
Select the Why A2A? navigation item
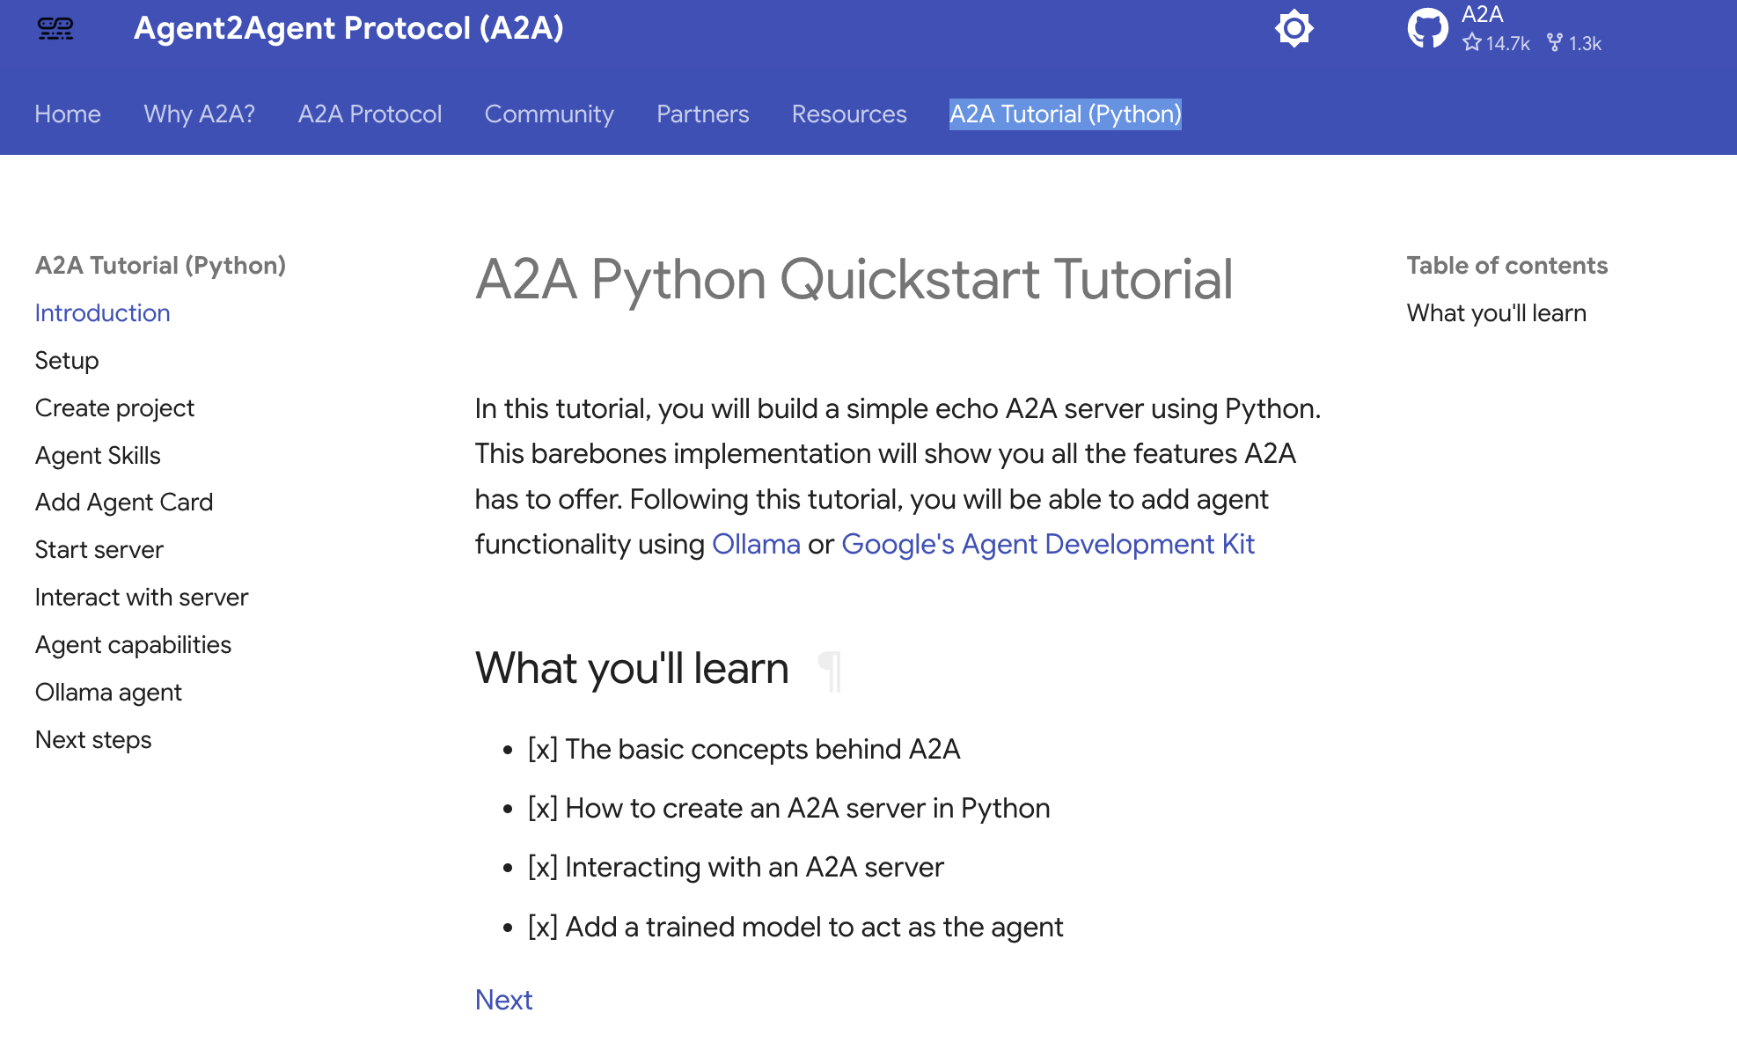click(199, 114)
